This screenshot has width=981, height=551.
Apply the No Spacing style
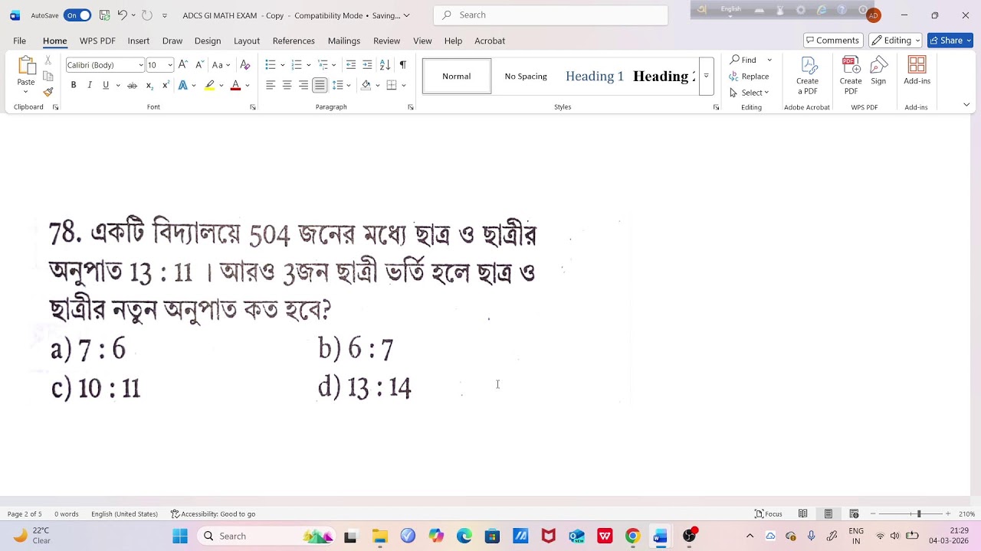click(526, 76)
